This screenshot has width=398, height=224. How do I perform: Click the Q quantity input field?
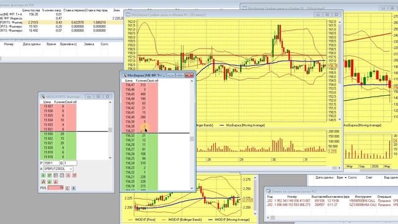coord(70,163)
